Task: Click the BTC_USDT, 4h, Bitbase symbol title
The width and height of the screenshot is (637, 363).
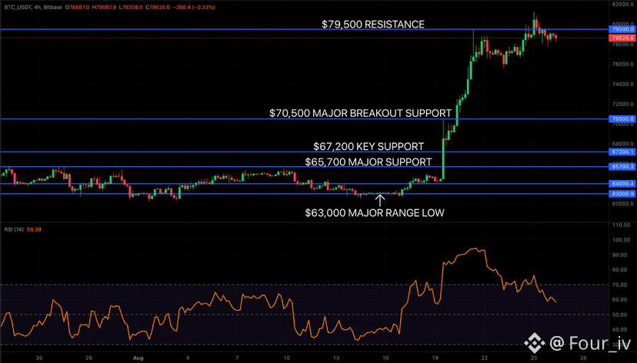Action: pos(33,8)
